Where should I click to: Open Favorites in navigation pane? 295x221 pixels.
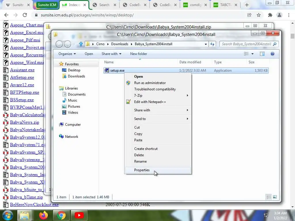tap(72, 64)
